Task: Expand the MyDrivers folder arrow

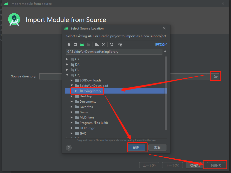Action: pyautogui.click(x=72, y=118)
